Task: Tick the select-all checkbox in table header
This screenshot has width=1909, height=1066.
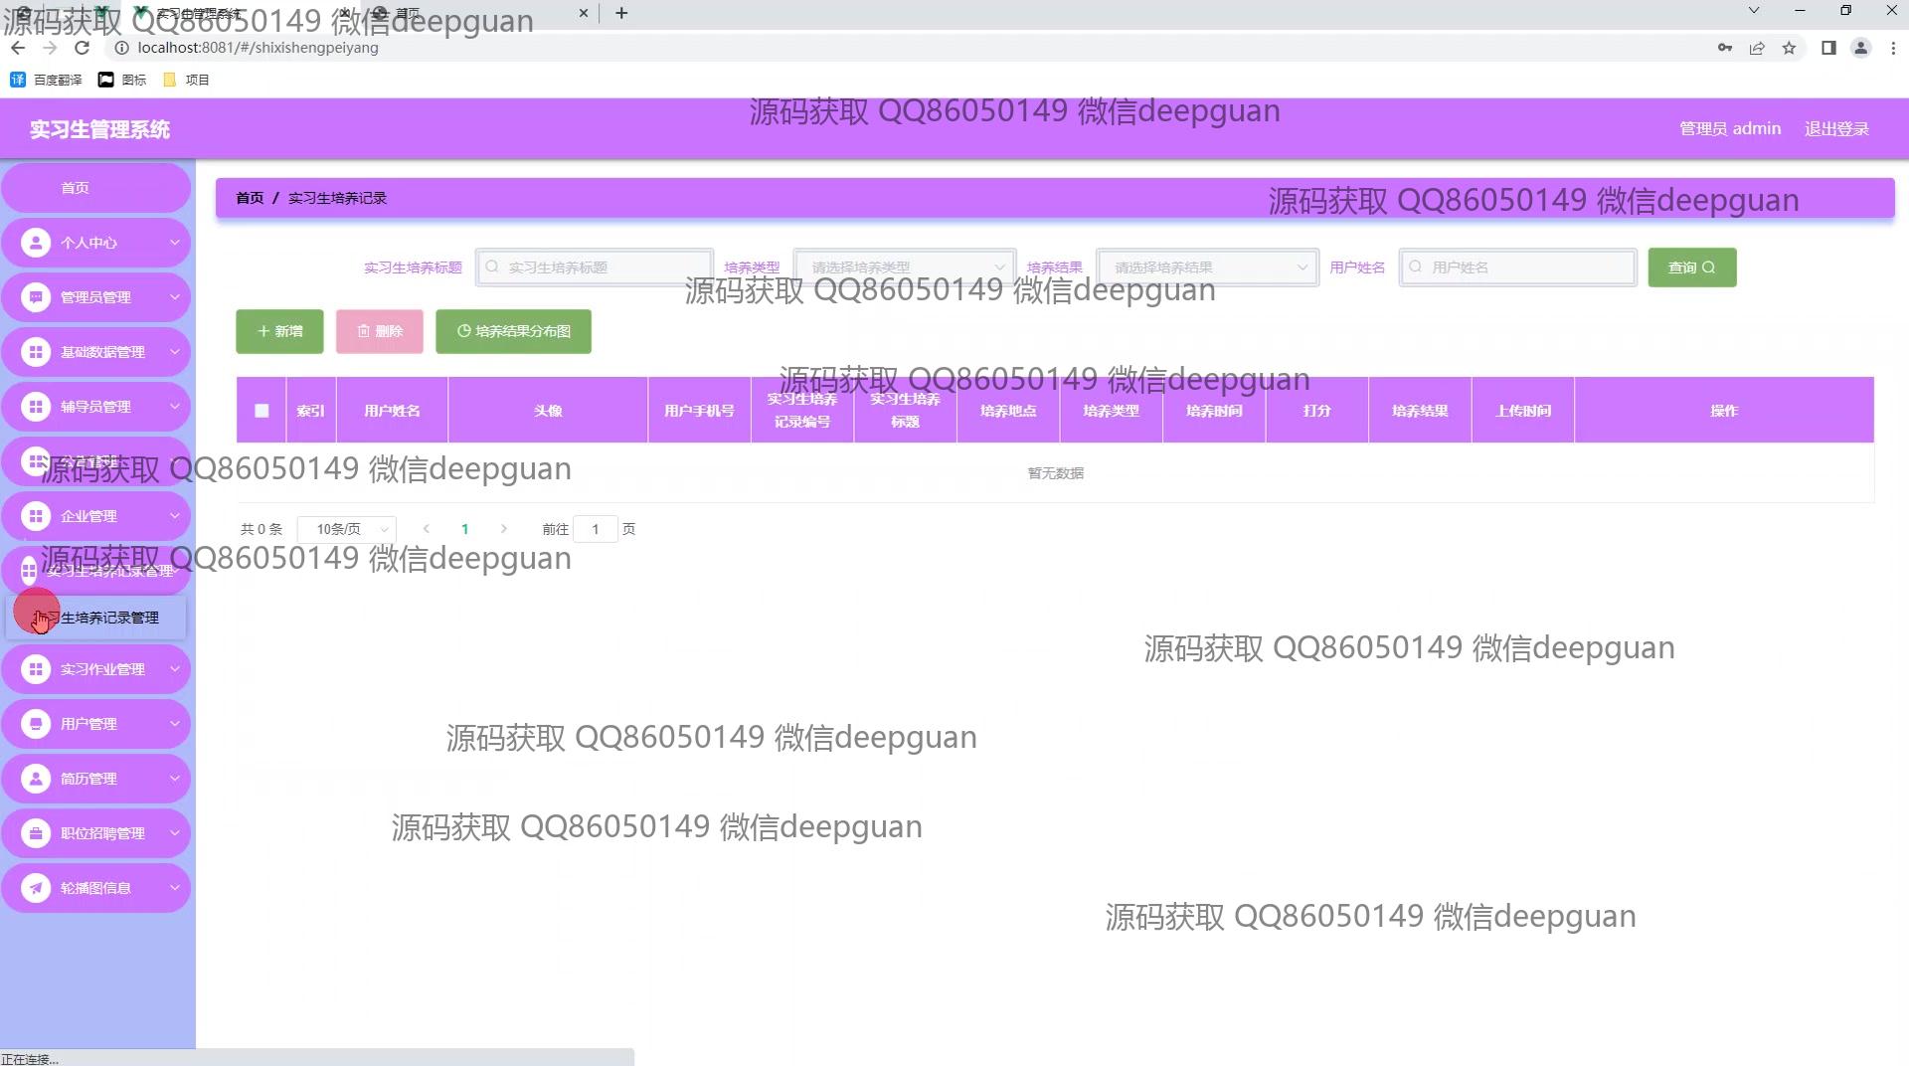Action: click(x=261, y=411)
